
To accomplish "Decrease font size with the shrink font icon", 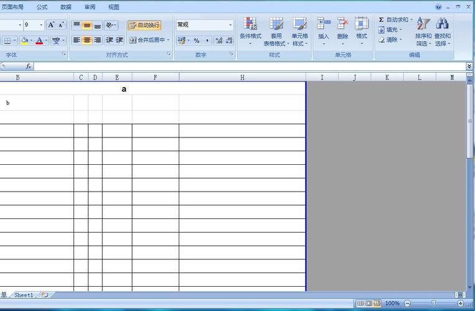I will (61, 25).
